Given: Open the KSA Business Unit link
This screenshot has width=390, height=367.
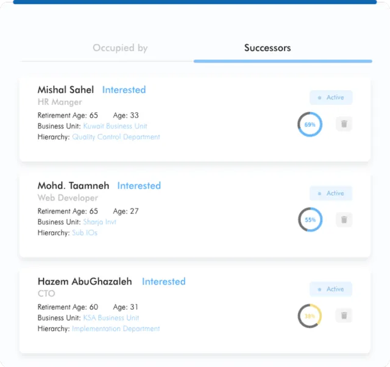Looking at the screenshot, I should pyautogui.click(x=111, y=318).
